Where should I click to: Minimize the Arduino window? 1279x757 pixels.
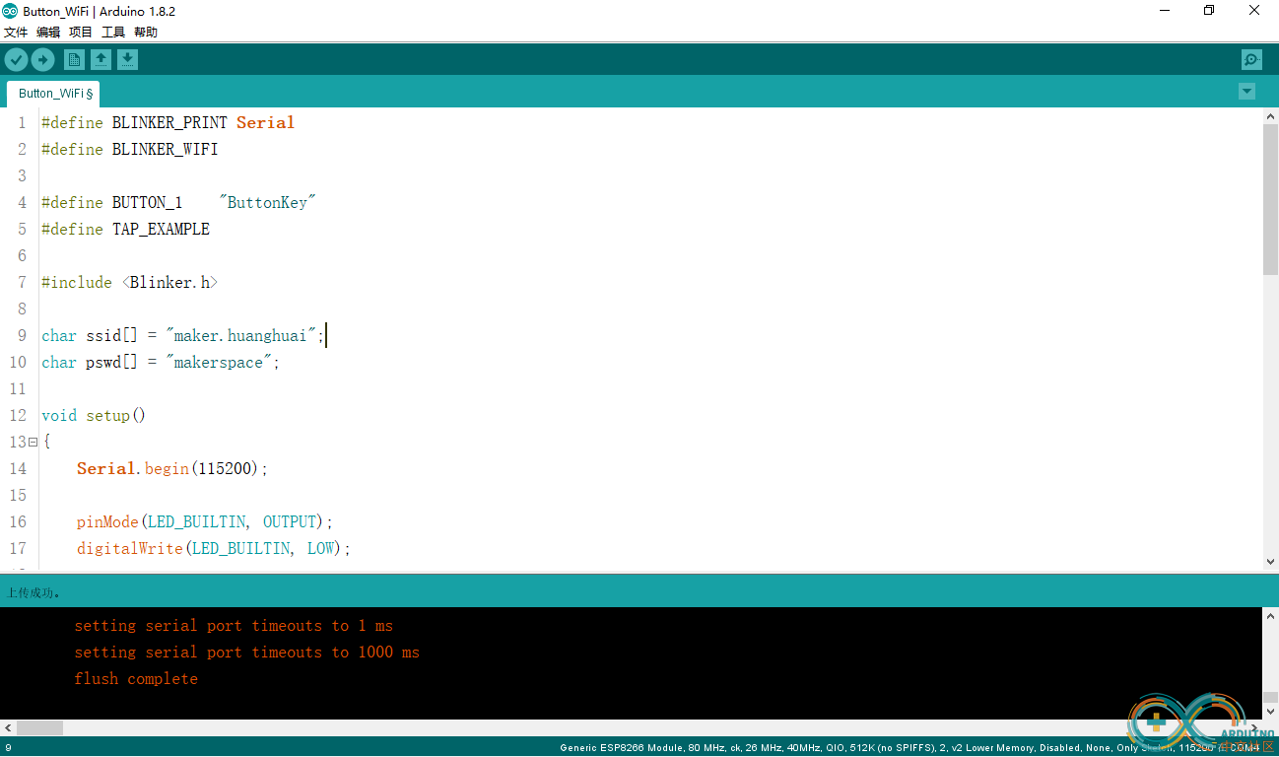pos(1164,11)
